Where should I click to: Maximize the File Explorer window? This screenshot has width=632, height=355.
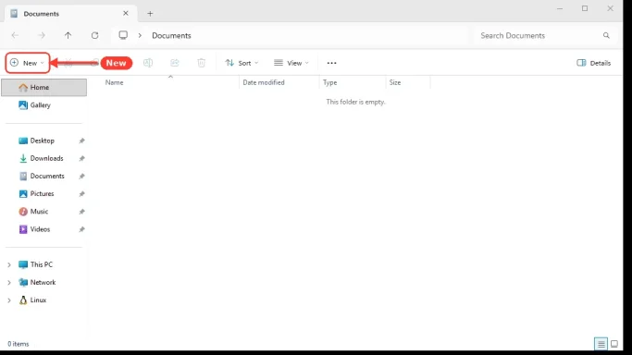click(585, 8)
